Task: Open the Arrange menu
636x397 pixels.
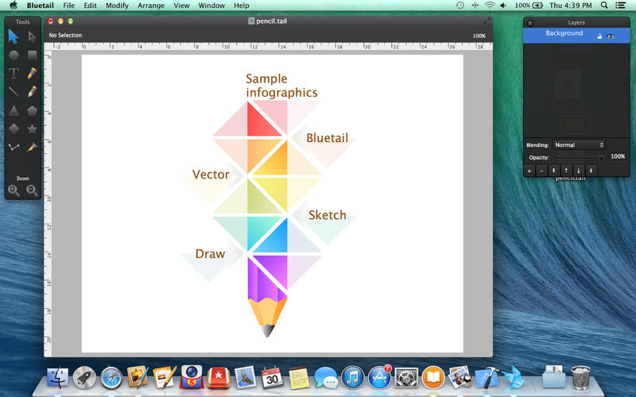Action: coord(151,6)
